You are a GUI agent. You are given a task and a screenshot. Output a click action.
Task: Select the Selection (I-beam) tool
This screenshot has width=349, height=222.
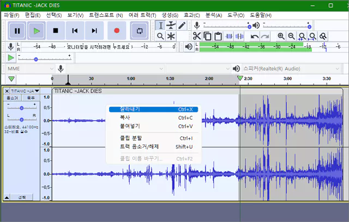[160, 26]
